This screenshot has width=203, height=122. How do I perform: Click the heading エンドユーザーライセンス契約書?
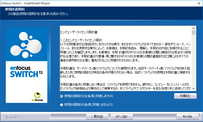pyautogui.click(x=79, y=32)
